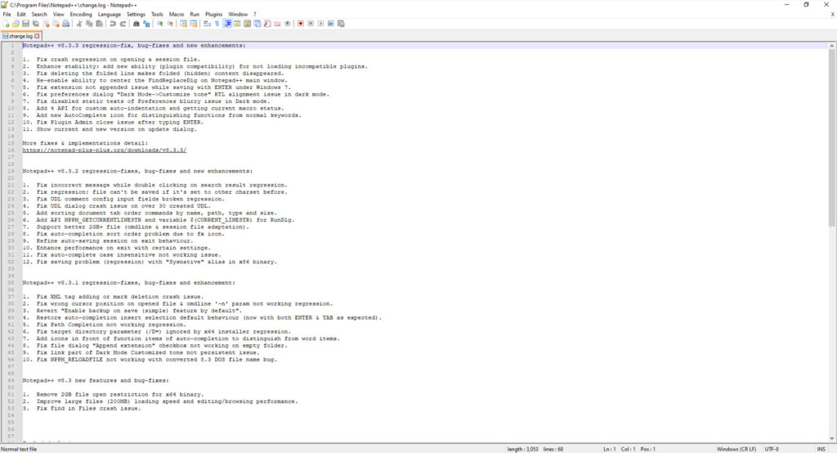Open the Encoding menu
Viewport: 837px width, 453px height.
point(81,15)
